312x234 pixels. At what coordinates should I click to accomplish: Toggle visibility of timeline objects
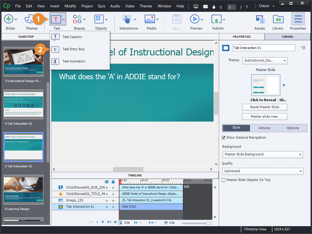click(107, 181)
